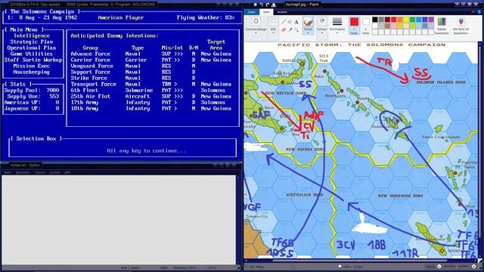Collapse the Paint ribbon with chevron

click(473, 12)
